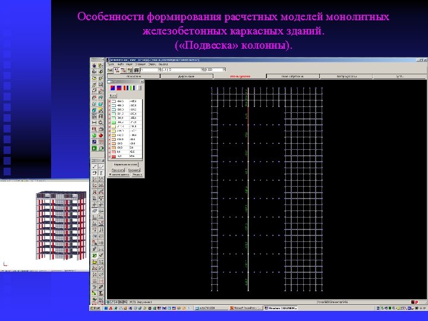This screenshot has width=428, height=321.
Task: Select the red-blue diagonal color scheme swatch
Action: click(x=112, y=88)
